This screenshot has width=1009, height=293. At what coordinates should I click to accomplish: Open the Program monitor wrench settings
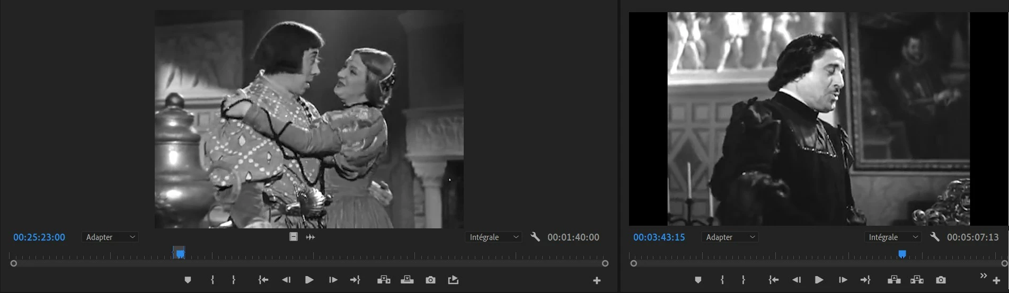pos(935,237)
